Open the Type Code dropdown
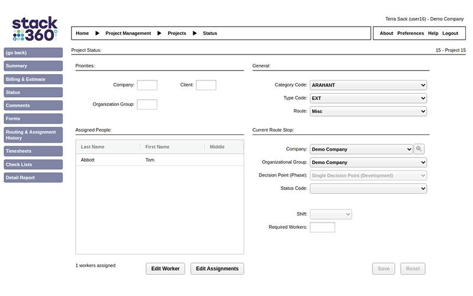The height and width of the screenshot is (296, 473). tap(368, 98)
